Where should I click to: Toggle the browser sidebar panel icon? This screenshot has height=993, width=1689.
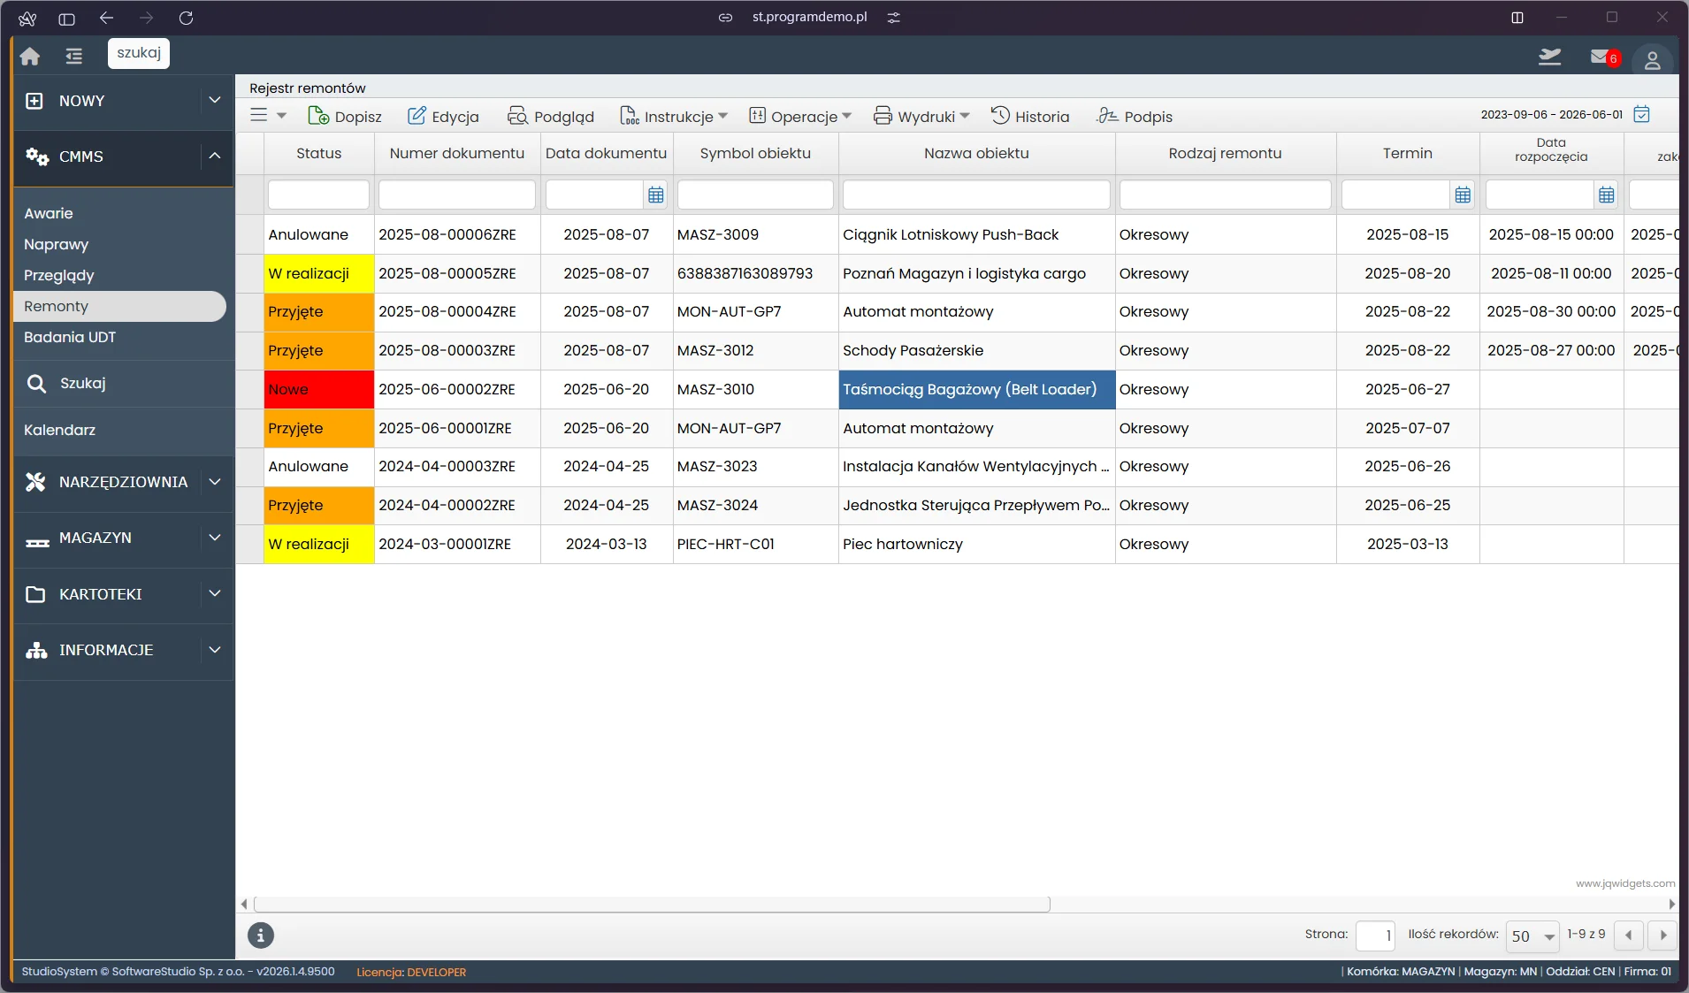(66, 18)
